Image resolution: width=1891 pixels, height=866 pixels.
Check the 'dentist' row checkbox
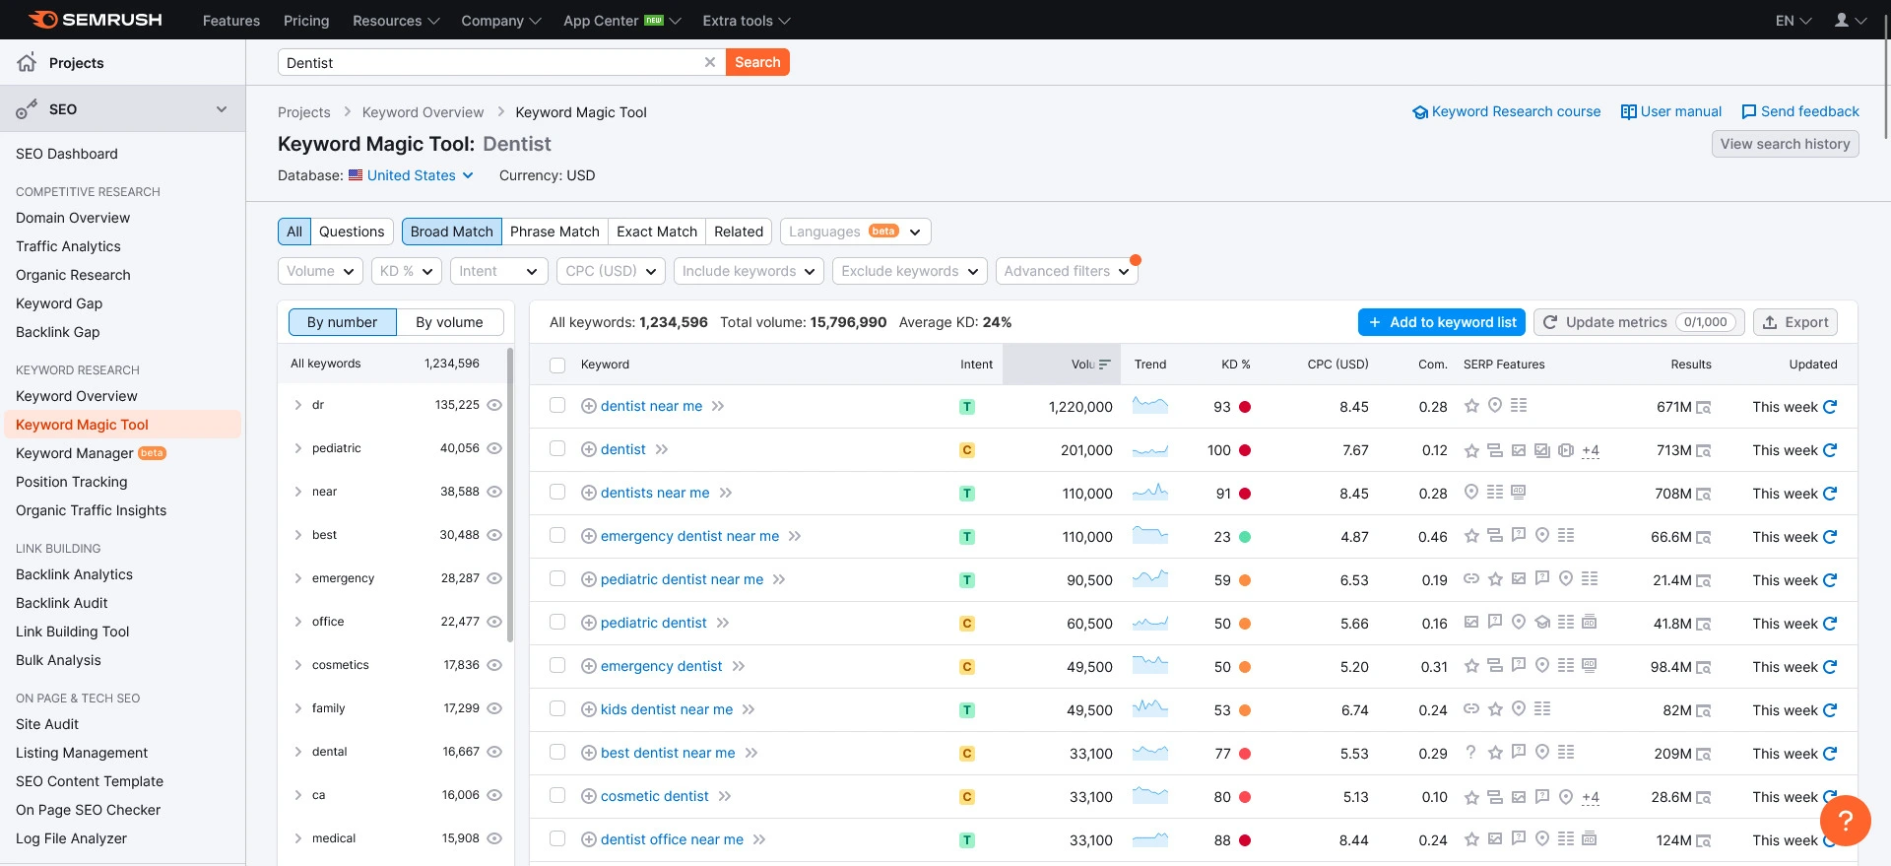click(x=557, y=448)
